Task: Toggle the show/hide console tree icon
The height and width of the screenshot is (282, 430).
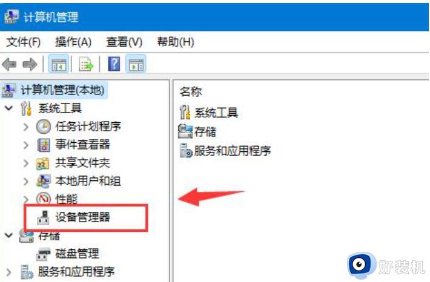Action: point(58,64)
